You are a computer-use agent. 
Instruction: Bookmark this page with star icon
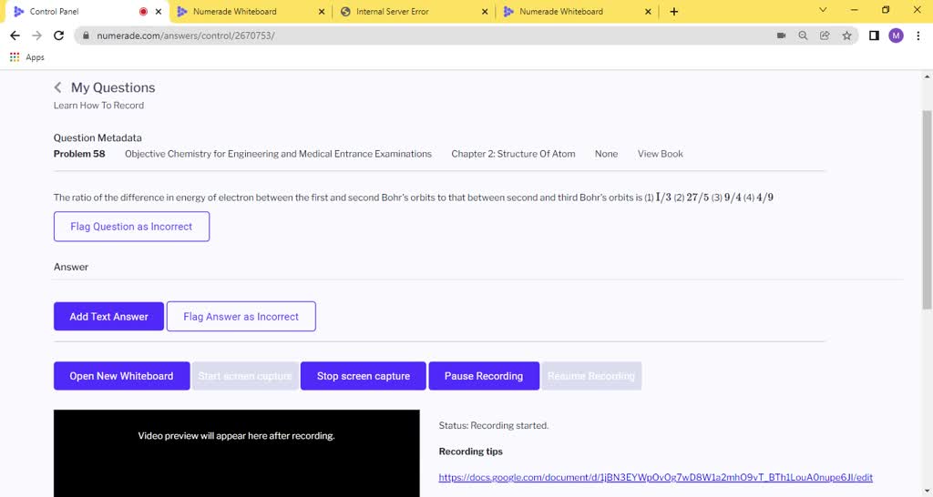coord(846,35)
